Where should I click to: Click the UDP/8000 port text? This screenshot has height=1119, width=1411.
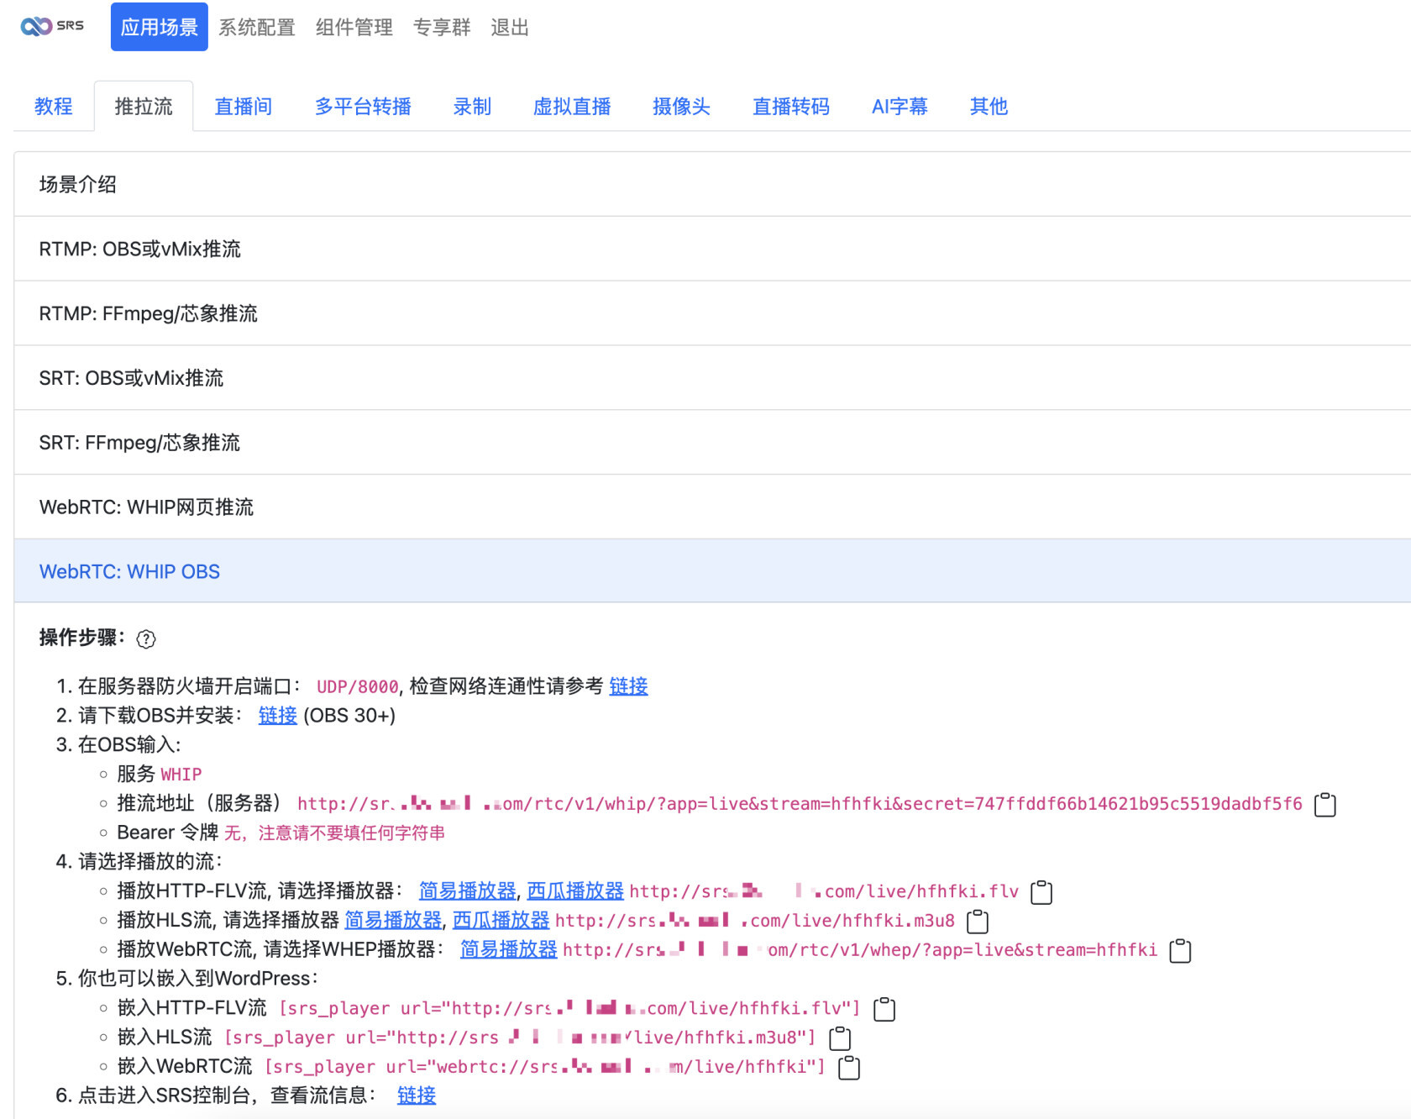[x=358, y=687]
